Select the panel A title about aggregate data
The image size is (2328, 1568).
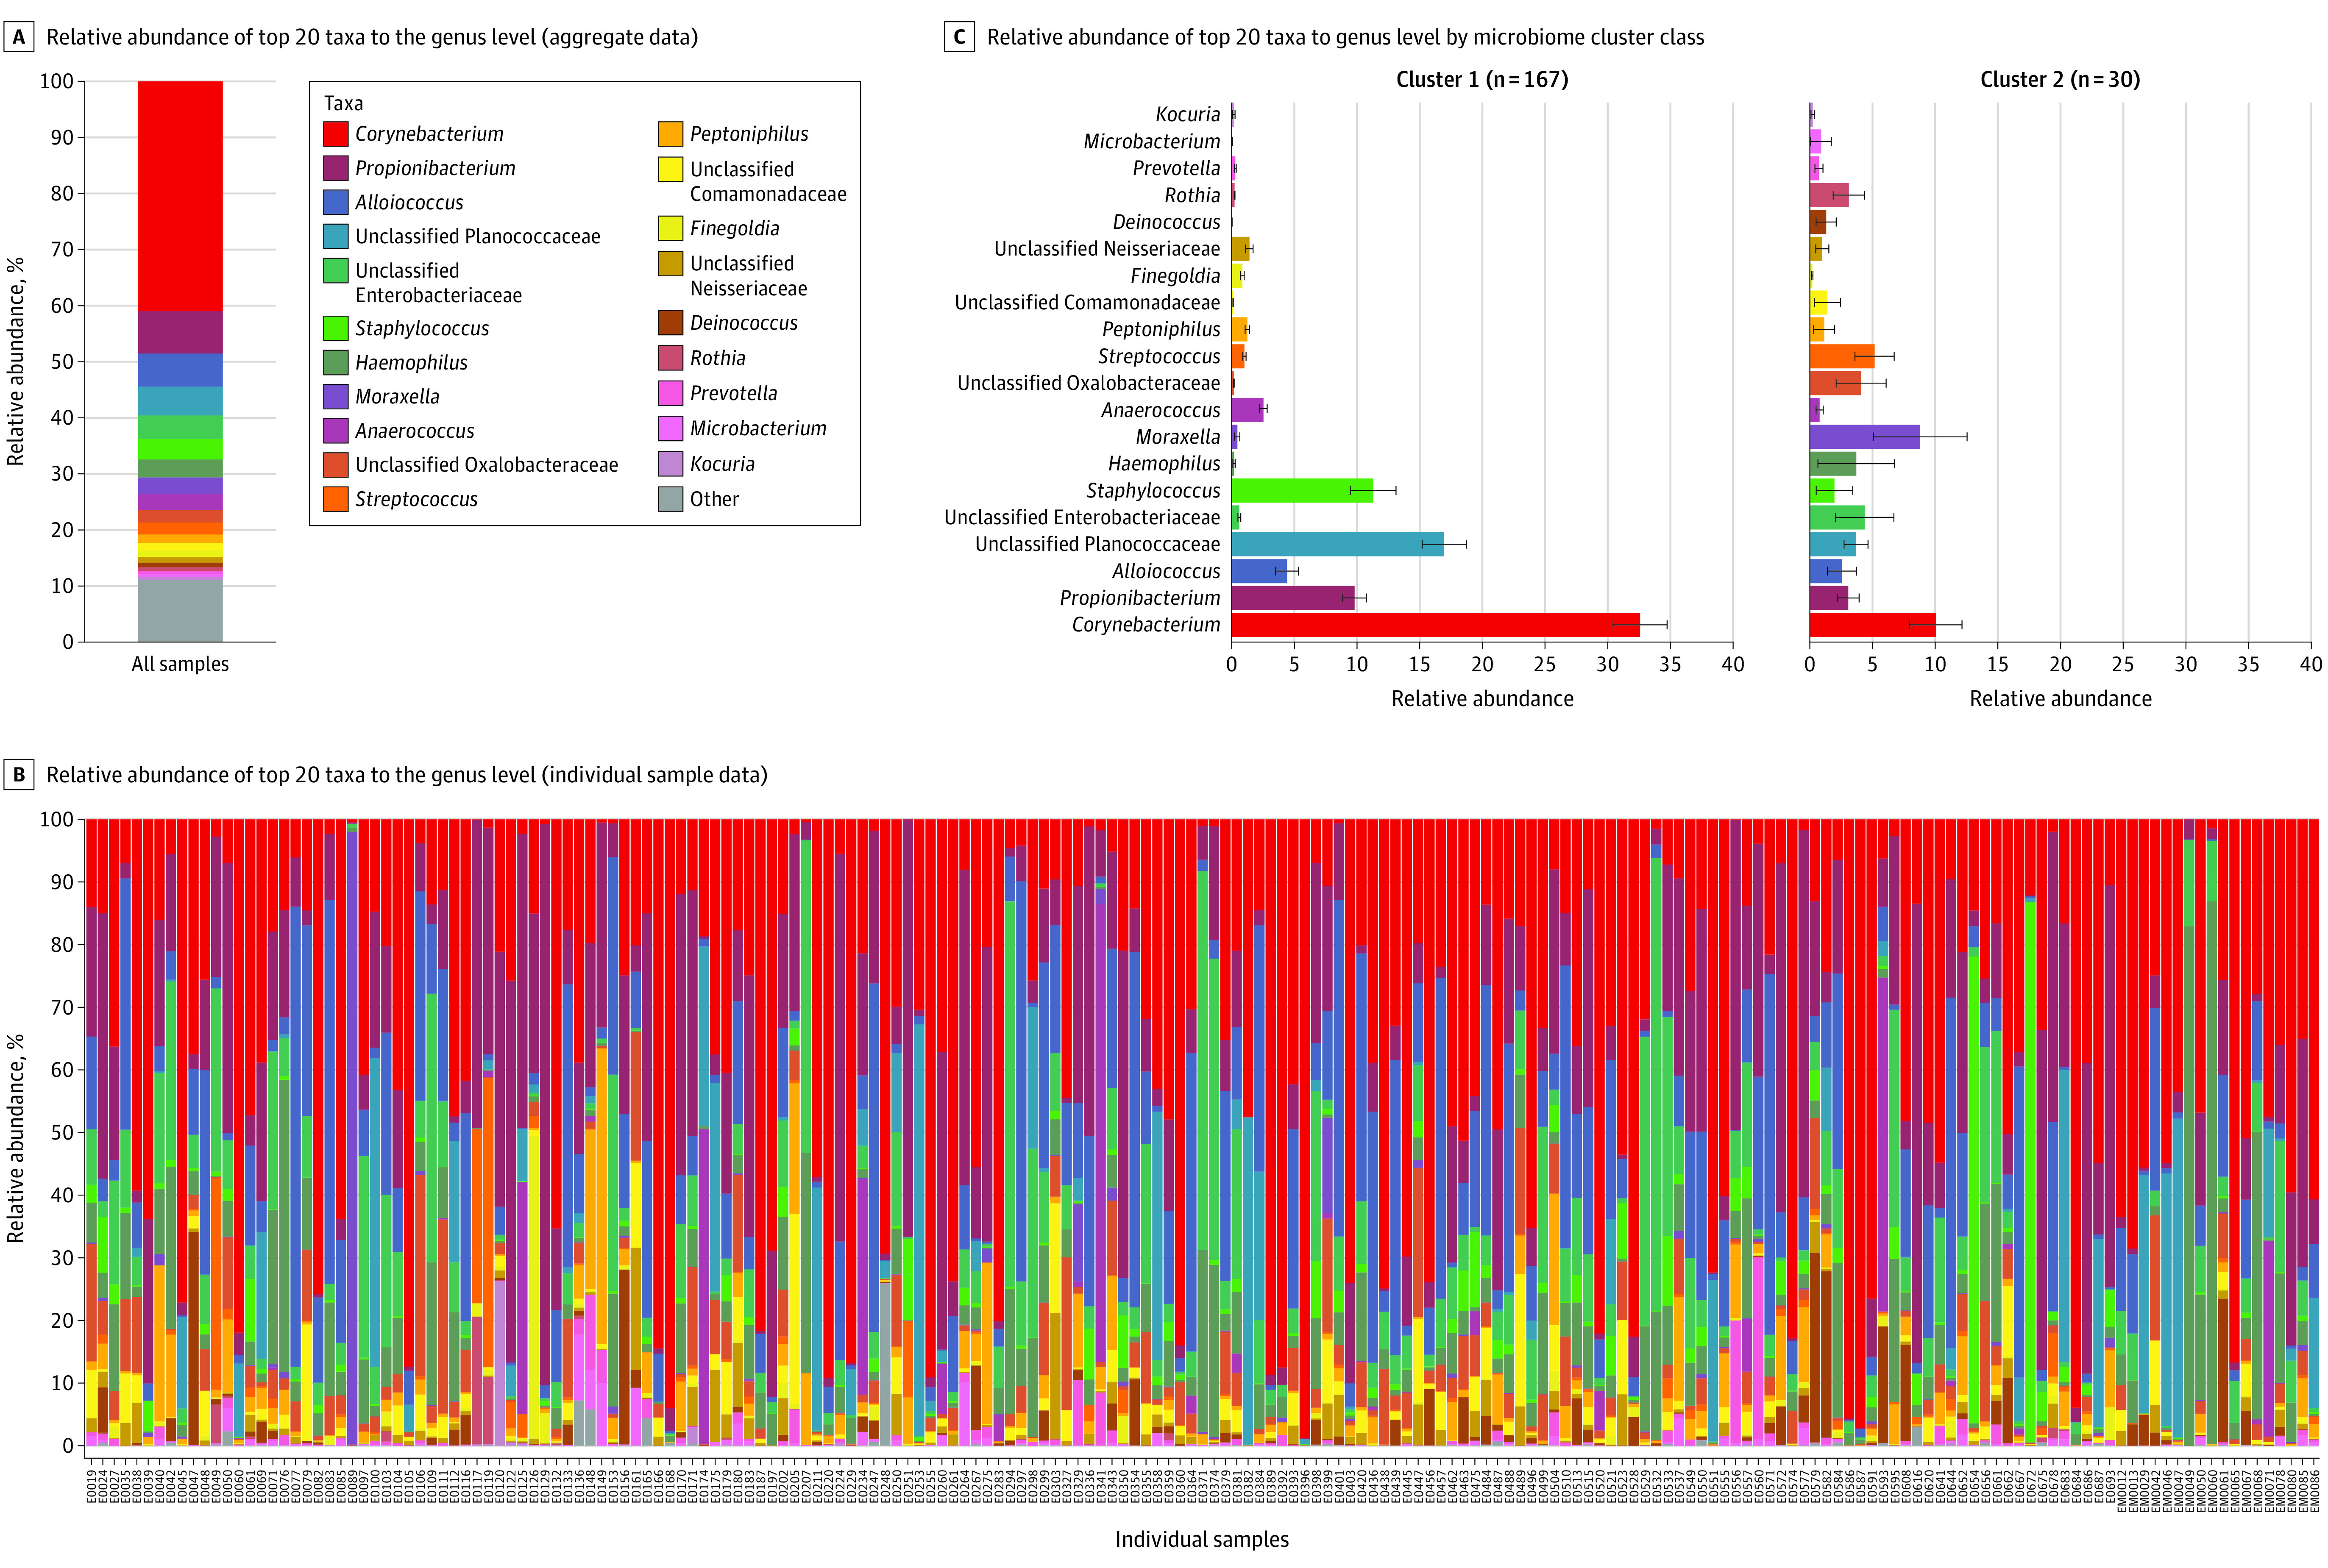point(372,38)
